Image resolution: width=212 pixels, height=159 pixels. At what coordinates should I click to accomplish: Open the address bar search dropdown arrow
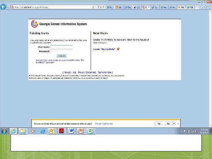pos(96,7)
